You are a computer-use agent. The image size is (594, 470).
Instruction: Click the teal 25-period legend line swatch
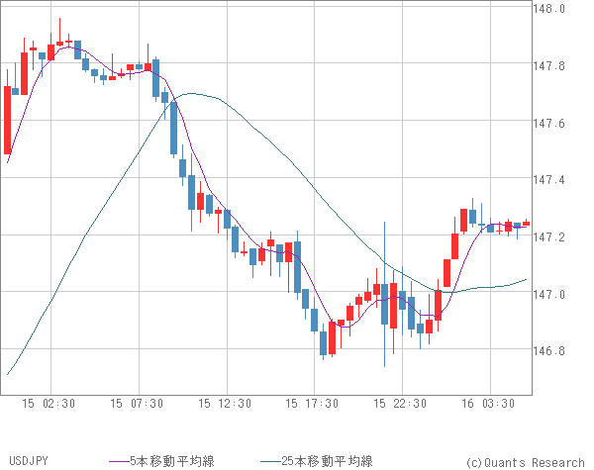(x=271, y=461)
